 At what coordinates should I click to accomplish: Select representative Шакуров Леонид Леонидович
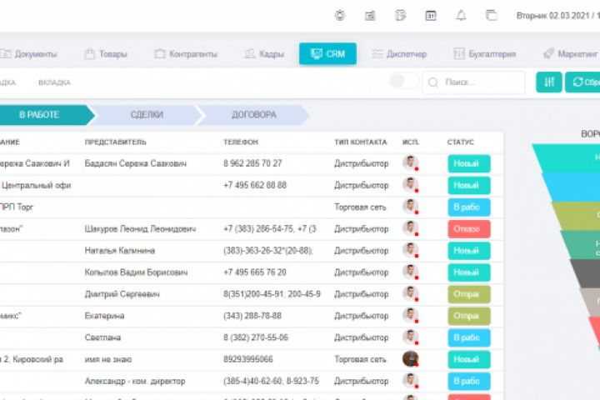pyautogui.click(x=140, y=229)
